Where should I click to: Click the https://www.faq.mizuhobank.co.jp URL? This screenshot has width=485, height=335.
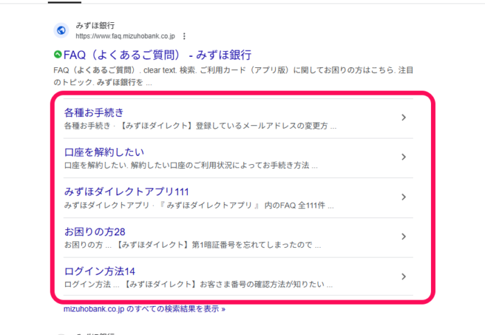[x=125, y=36]
